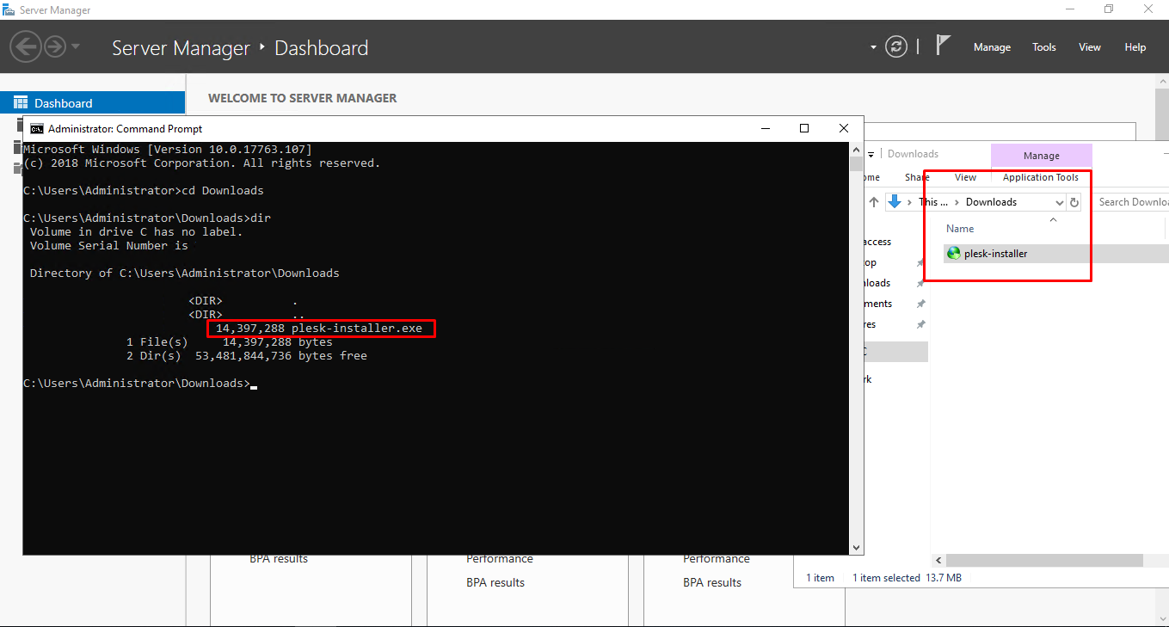Click Explorer horizontal scrollbar left arrow
This screenshot has width=1169, height=627.
938,560
